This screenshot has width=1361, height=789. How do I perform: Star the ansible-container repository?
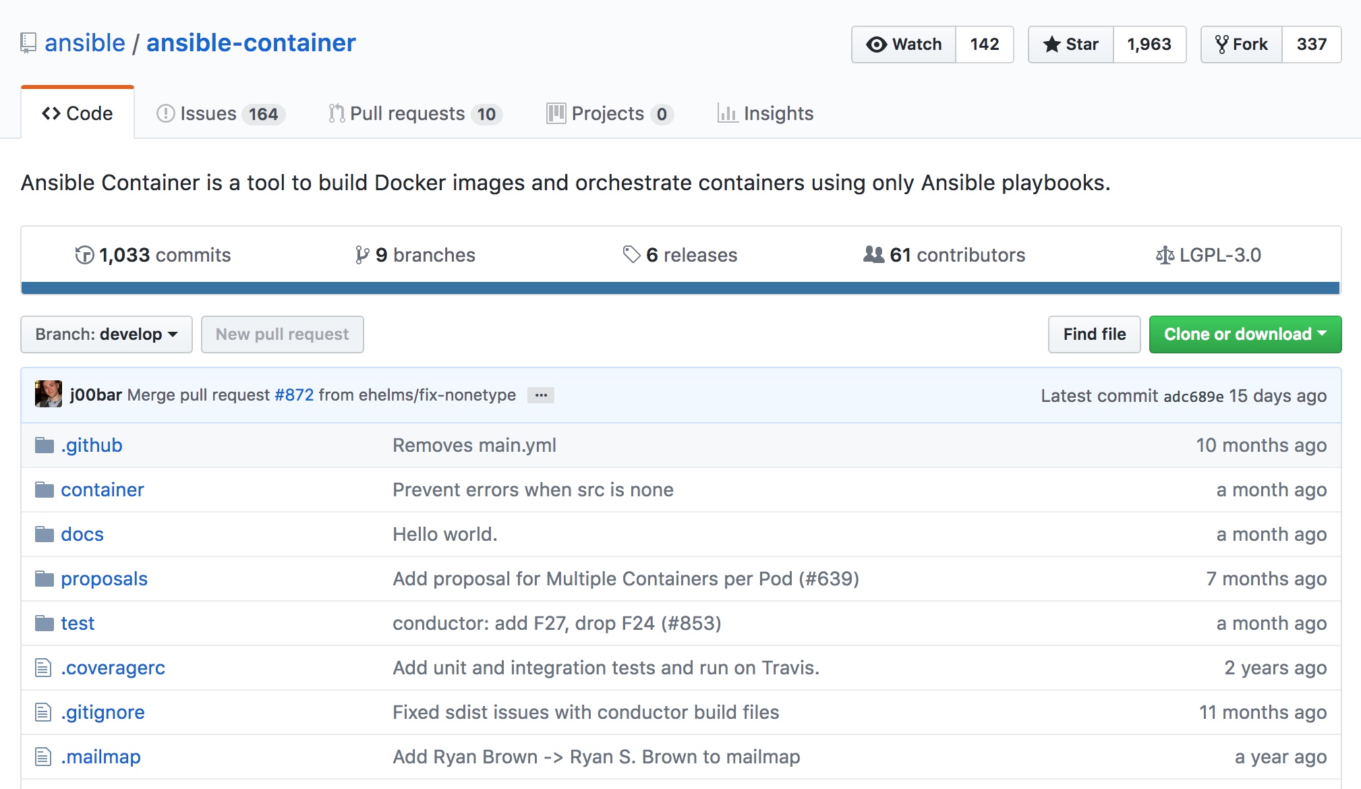click(1071, 45)
